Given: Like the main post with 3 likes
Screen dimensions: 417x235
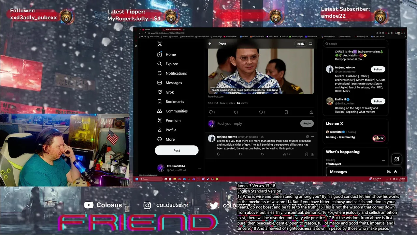Looking at the screenshot, I should tap(261, 112).
